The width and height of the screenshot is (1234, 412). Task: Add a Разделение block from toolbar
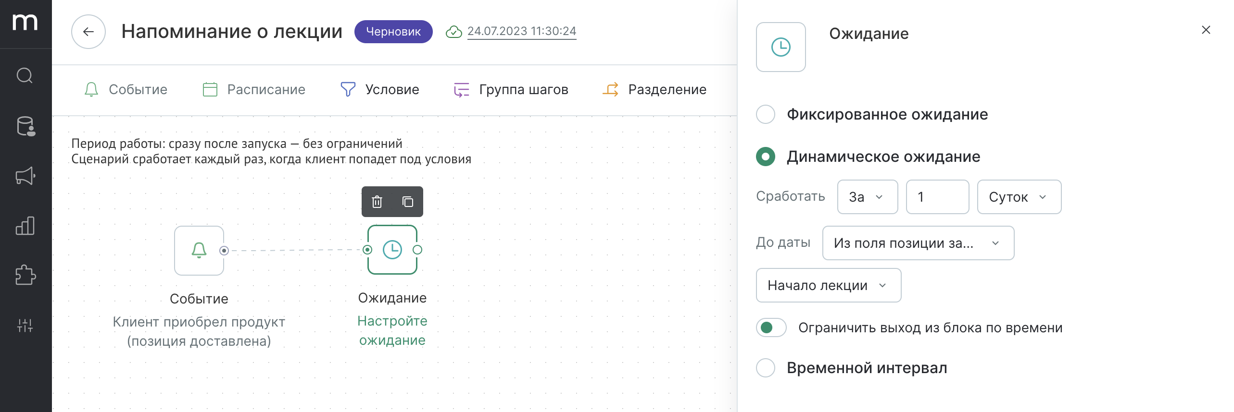[x=655, y=90]
